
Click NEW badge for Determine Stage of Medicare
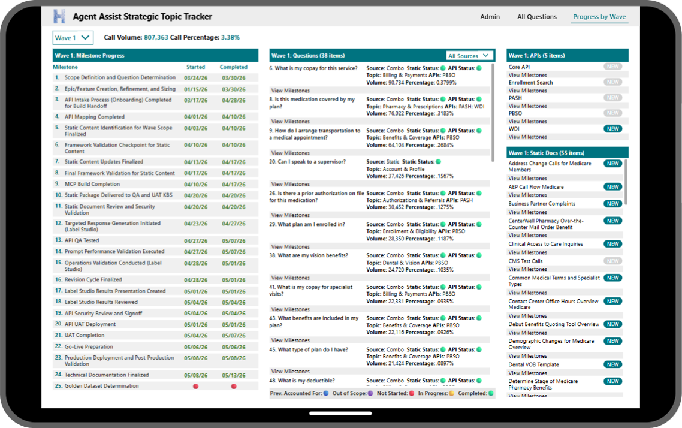coord(613,381)
